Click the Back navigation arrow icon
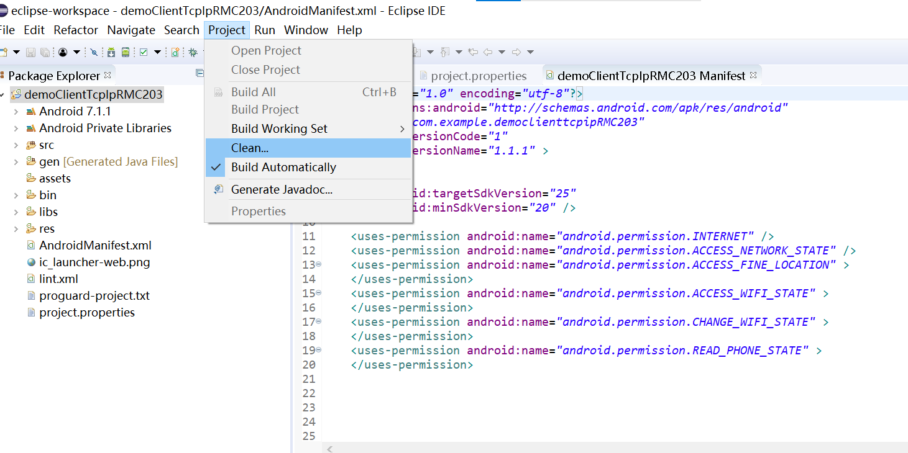 (x=488, y=52)
